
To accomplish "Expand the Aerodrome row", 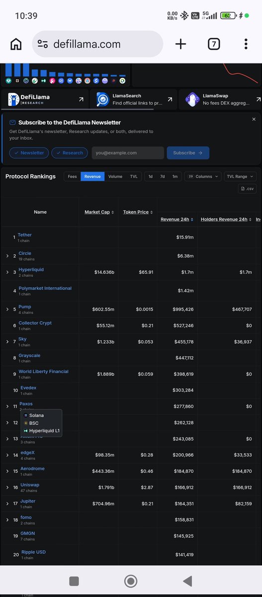I will click(7, 471).
